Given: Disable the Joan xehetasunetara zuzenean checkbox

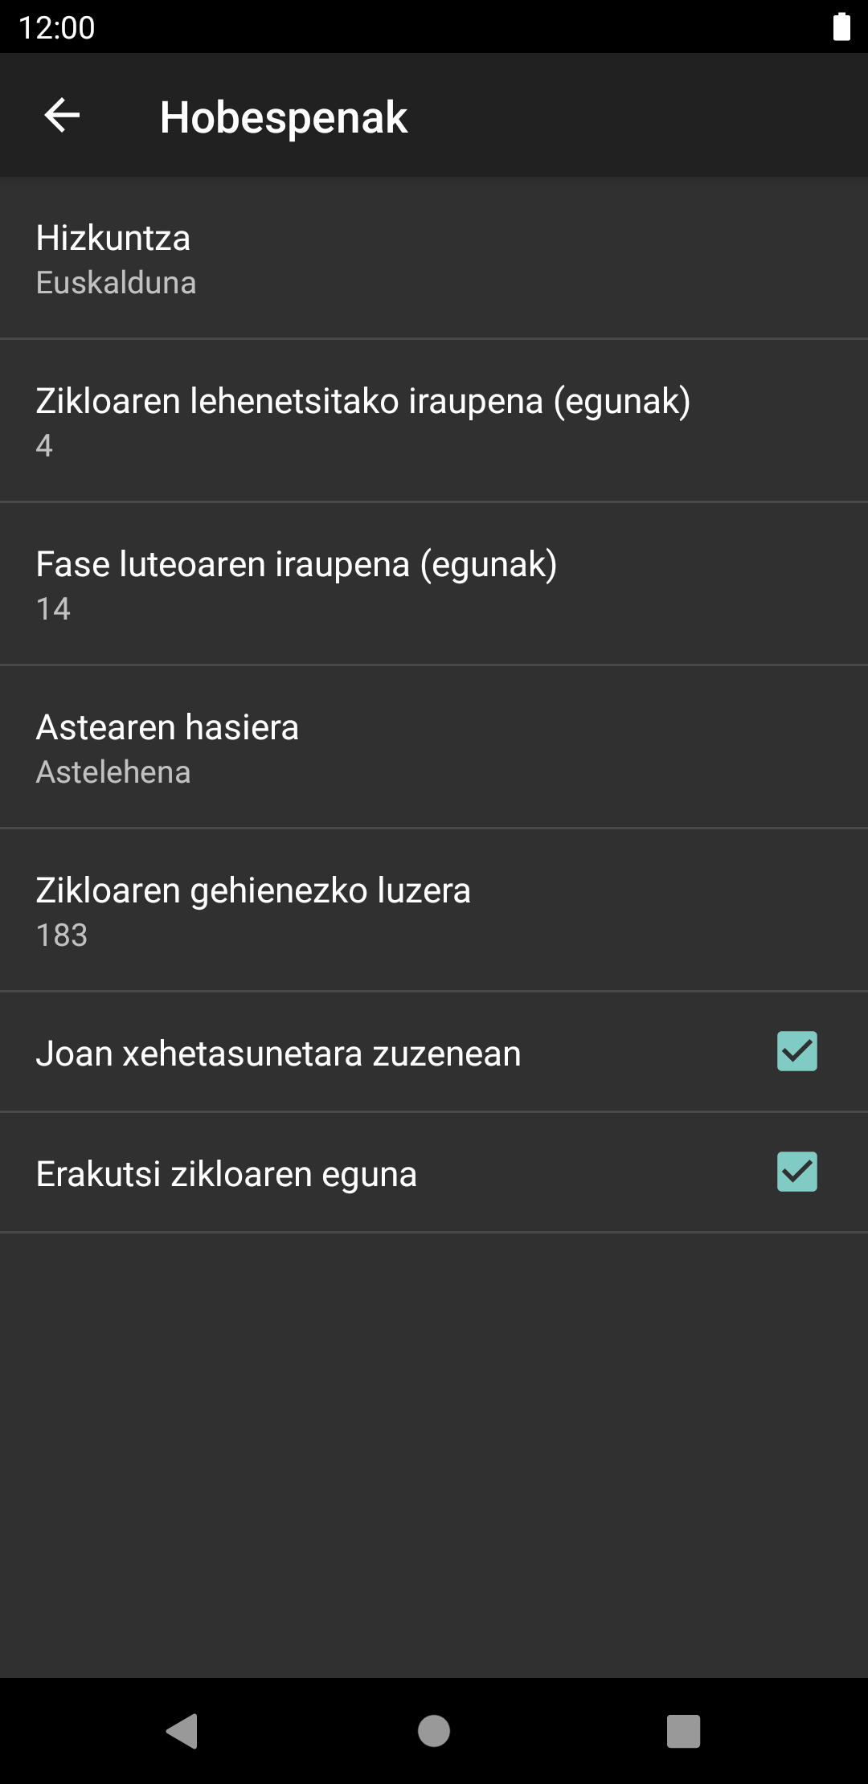Looking at the screenshot, I should pos(796,1051).
